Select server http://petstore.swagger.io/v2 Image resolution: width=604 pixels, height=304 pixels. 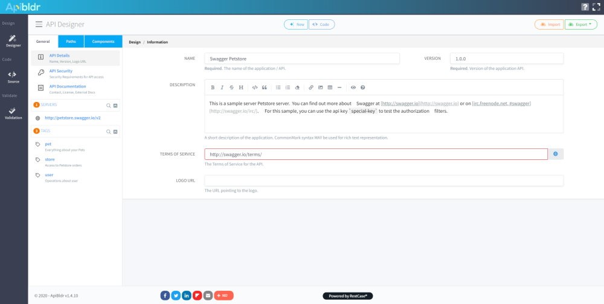[72, 118]
